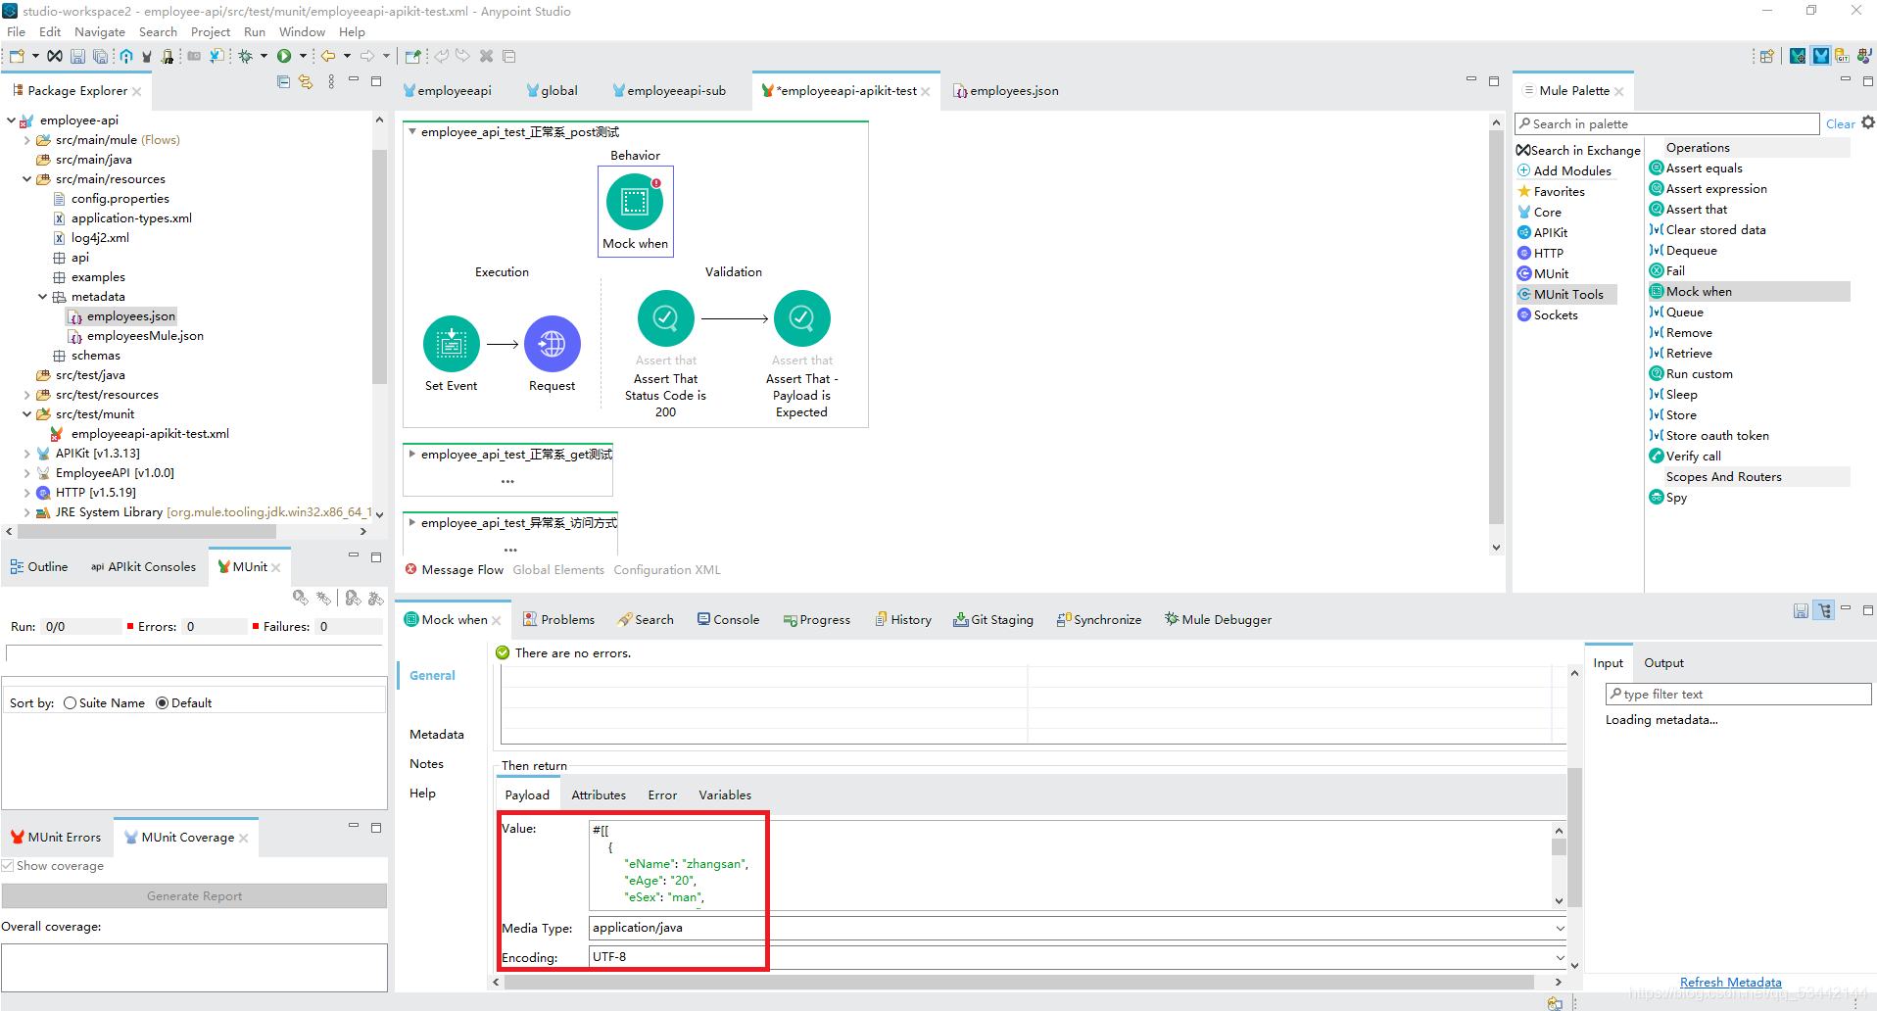
Task: Click the Clear palette search link
Action: pos(1840,123)
